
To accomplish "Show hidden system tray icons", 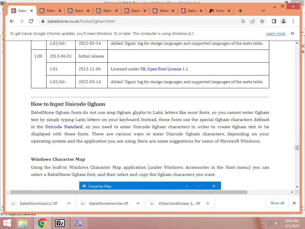I will [262, 223].
